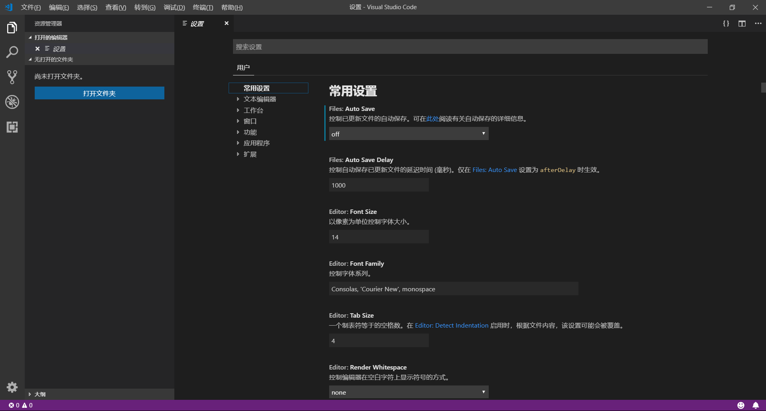Image resolution: width=766 pixels, height=411 pixels.
Task: Expand 应用程序 category
Action: [x=257, y=143]
